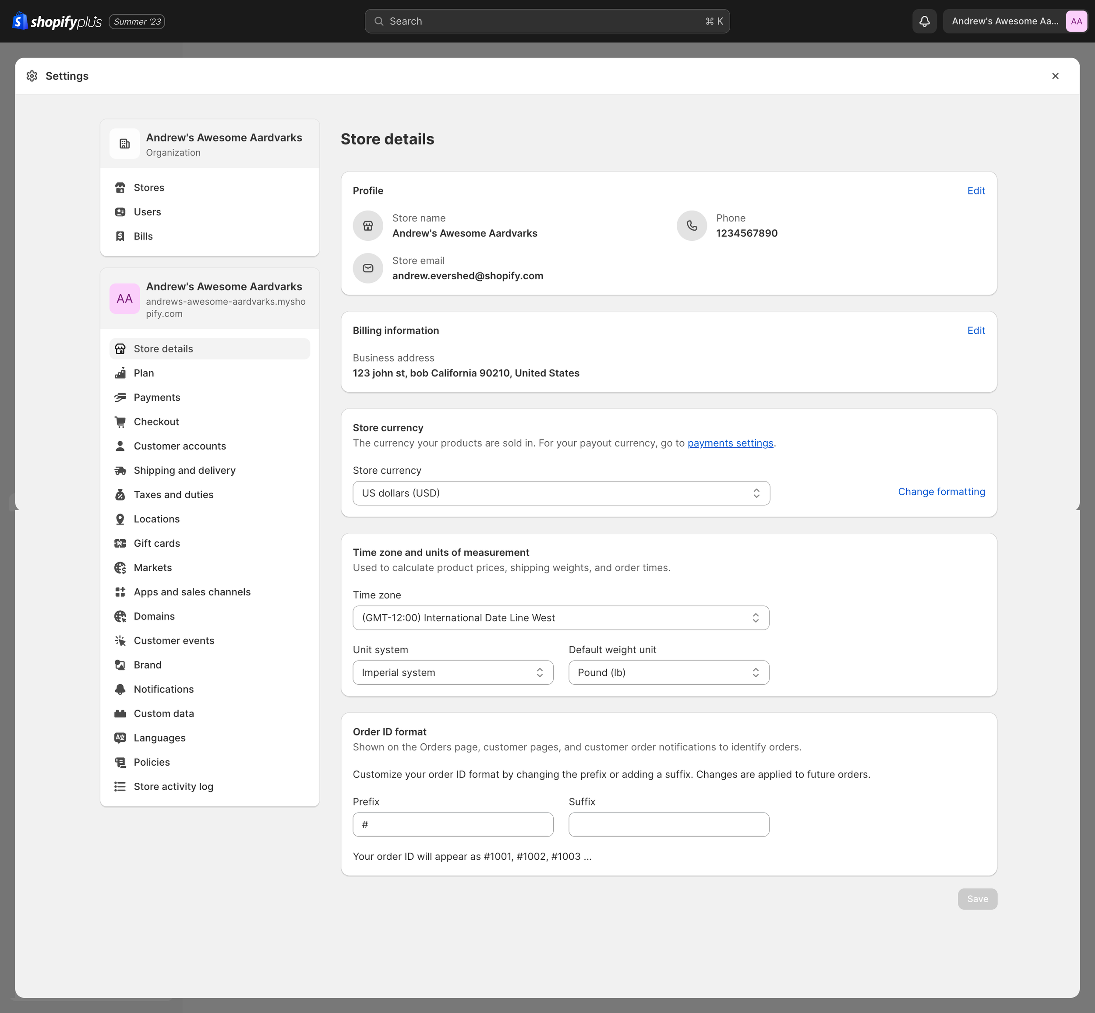Click the Settings gear icon
This screenshot has height=1013, width=1095.
(x=32, y=76)
